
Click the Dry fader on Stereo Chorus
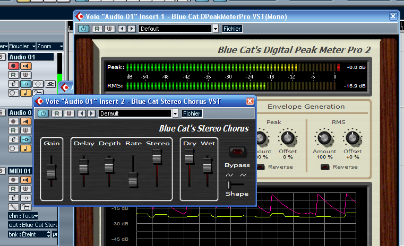click(190, 156)
